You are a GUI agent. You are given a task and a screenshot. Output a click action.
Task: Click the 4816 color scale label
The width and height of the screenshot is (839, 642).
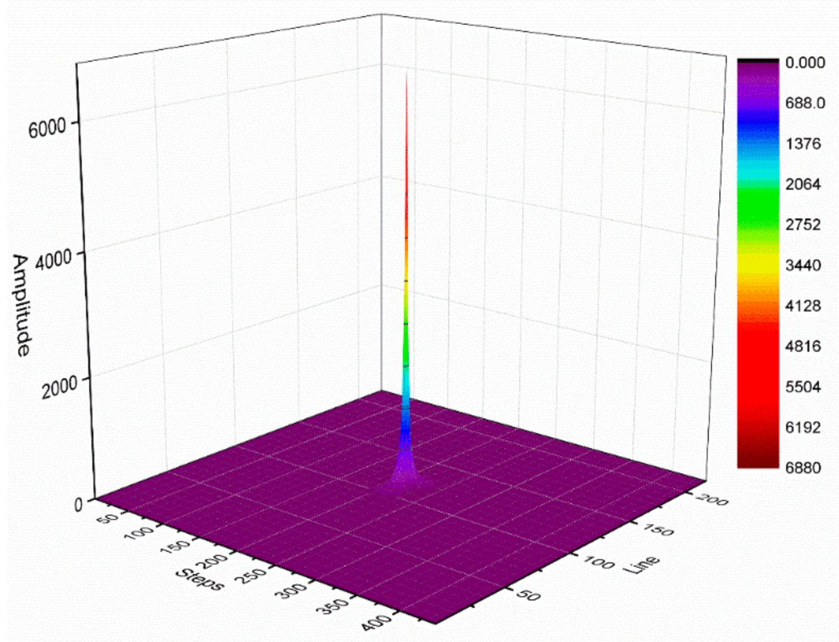click(803, 346)
